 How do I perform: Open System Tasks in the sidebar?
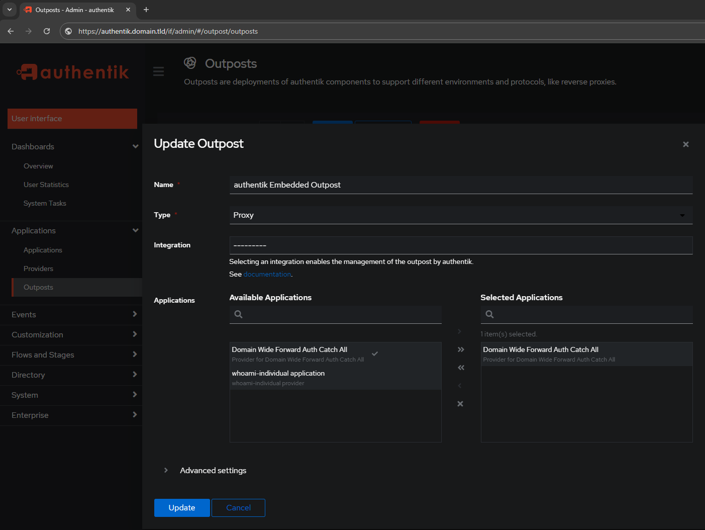pyautogui.click(x=45, y=203)
